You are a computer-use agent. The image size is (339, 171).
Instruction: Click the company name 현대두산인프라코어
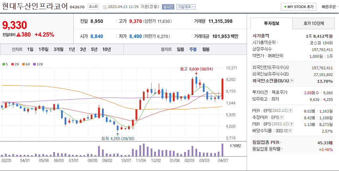pyautogui.click(x=35, y=6)
